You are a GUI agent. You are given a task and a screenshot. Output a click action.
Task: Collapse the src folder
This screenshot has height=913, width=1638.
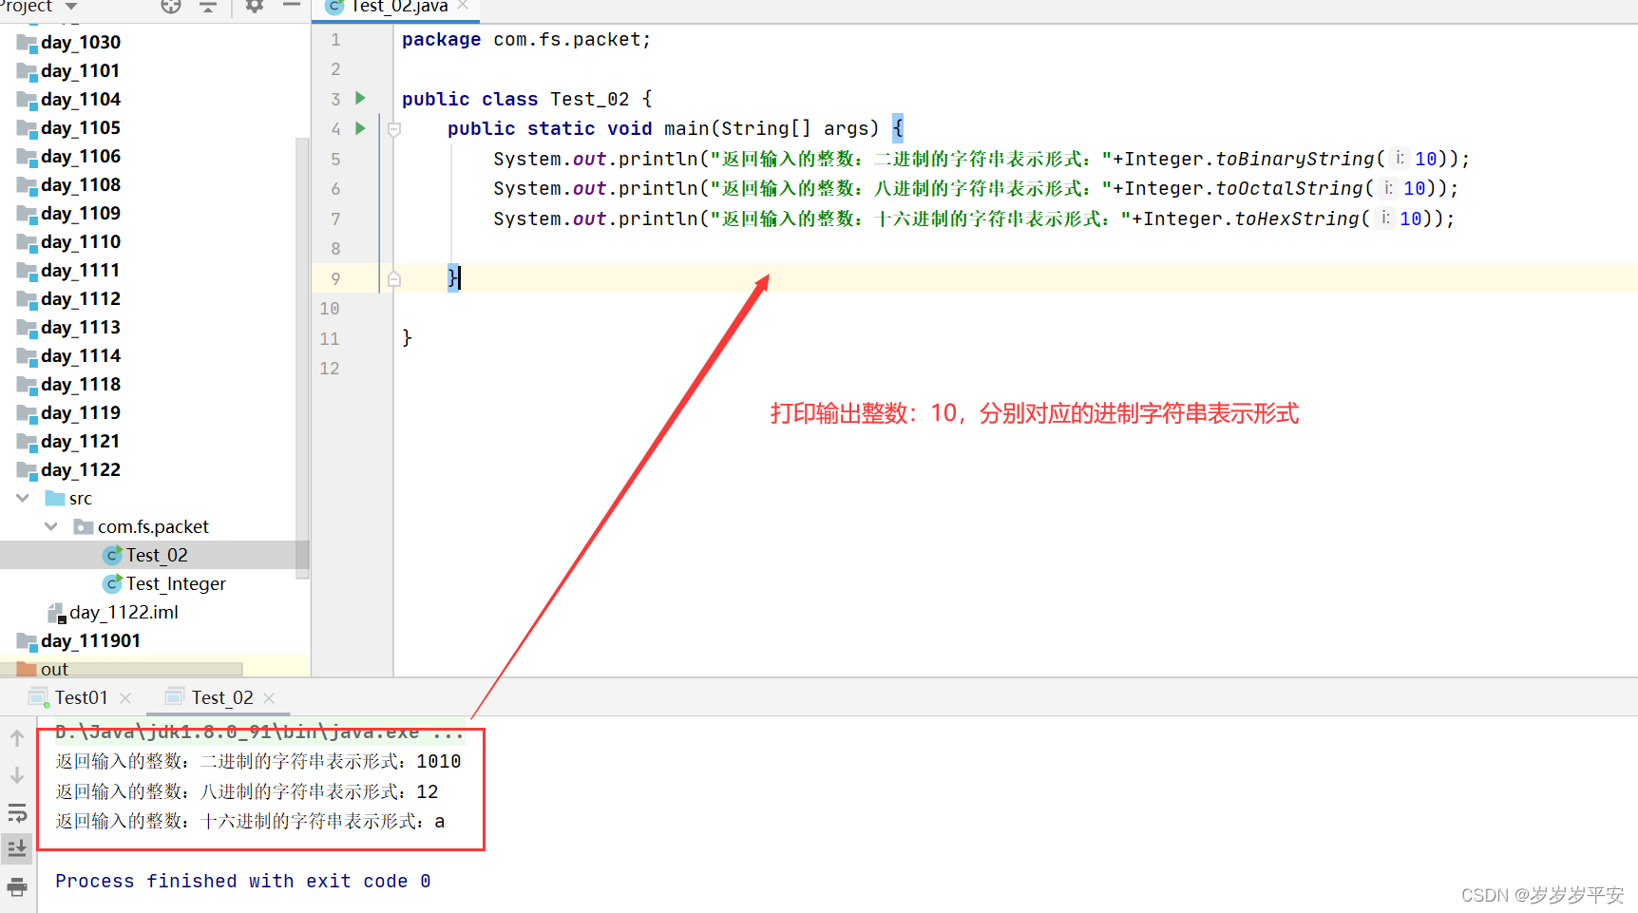coord(23,498)
